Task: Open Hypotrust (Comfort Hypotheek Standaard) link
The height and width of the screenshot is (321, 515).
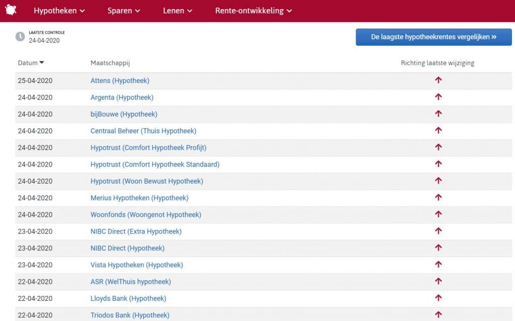Action: tap(155, 165)
